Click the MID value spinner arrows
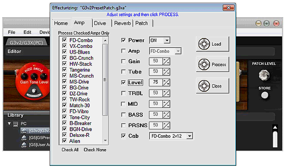The image size is (285, 168). (166, 104)
